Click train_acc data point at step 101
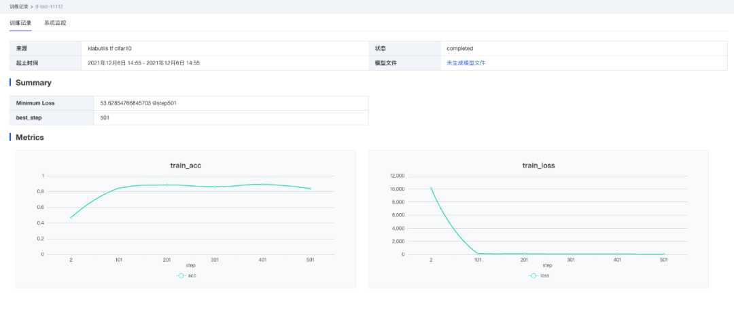Screen dimensions: 734x327 119,188
